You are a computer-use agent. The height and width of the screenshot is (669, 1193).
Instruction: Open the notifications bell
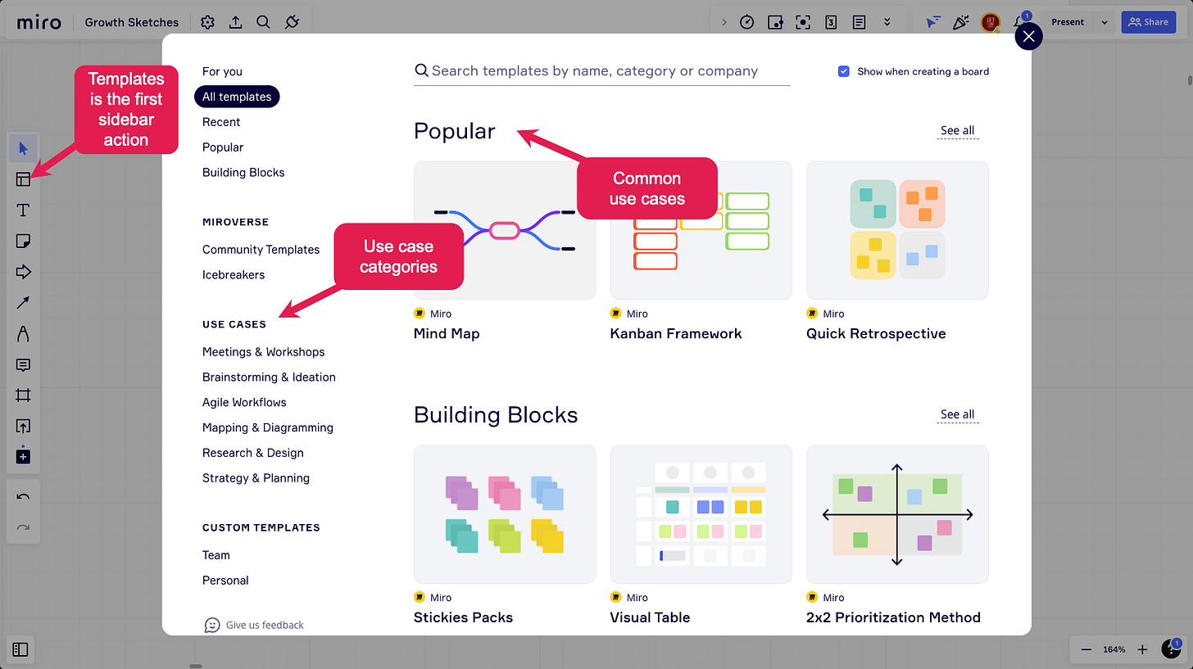click(x=1021, y=21)
